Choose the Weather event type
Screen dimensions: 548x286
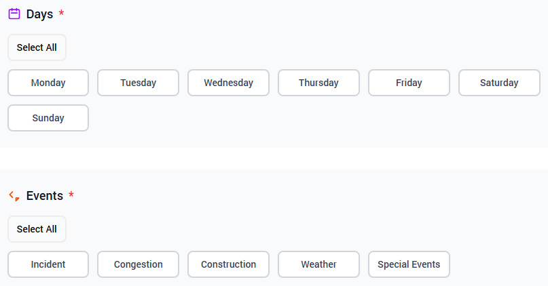(x=318, y=264)
